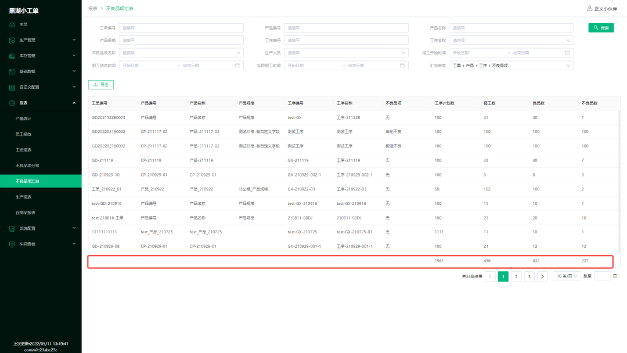Click the 主页 home icon in sidebar
The height and width of the screenshot is (353, 627).
(x=12, y=24)
